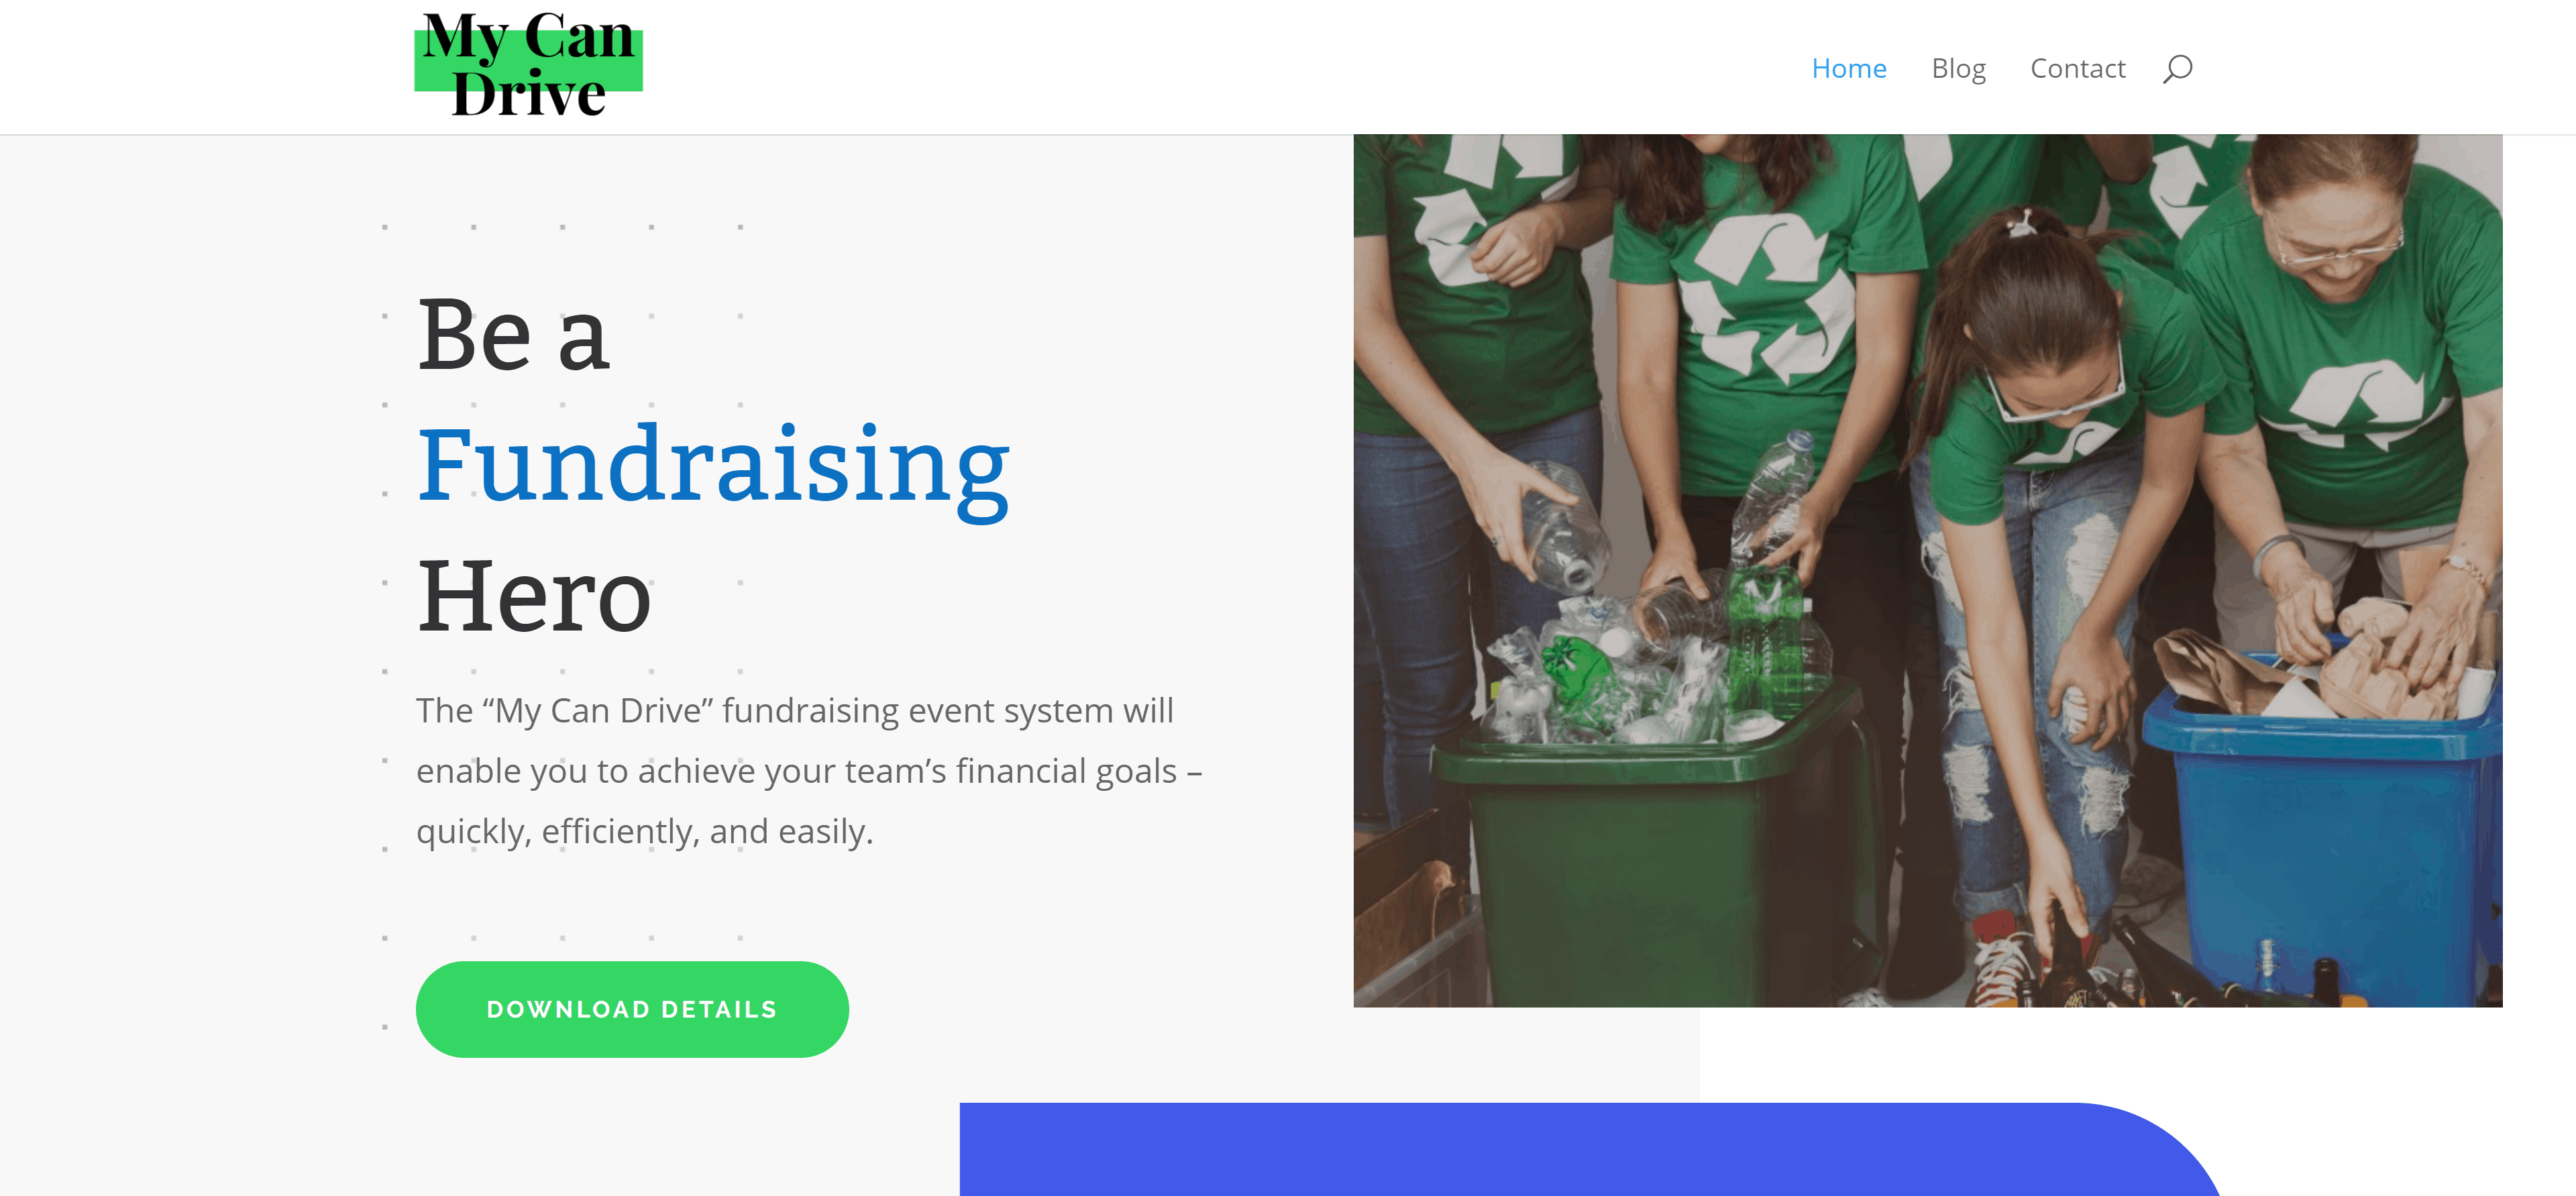Click the "Hero" heading word

click(534, 596)
